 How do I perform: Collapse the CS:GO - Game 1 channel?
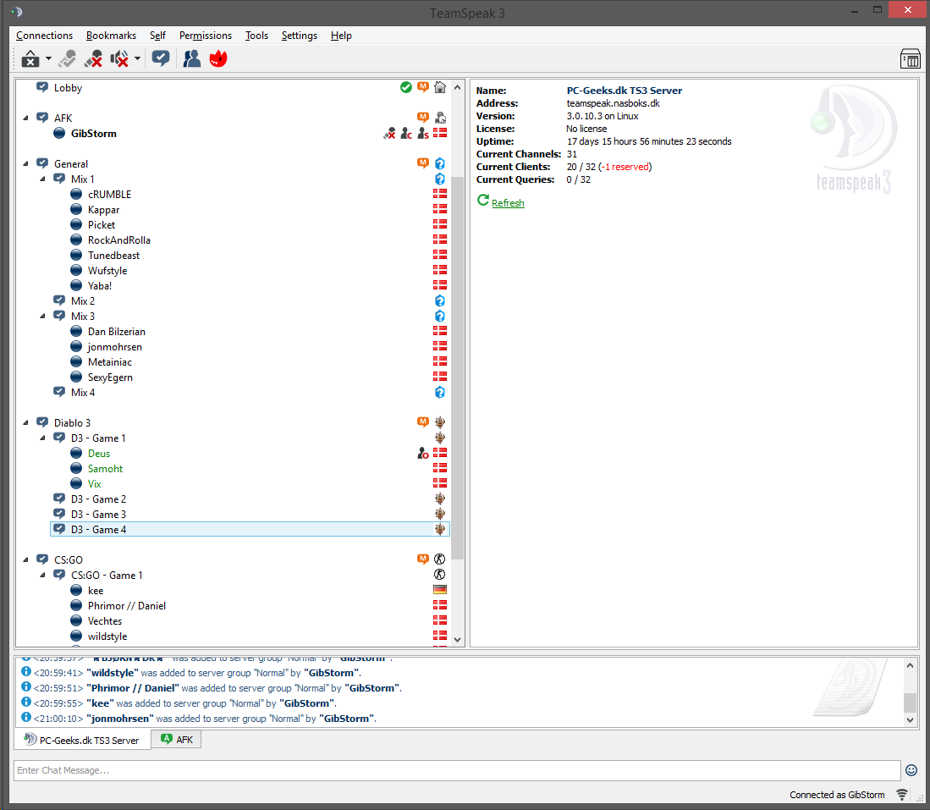42,575
